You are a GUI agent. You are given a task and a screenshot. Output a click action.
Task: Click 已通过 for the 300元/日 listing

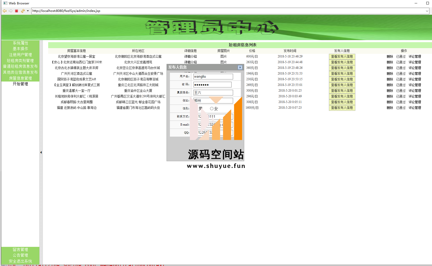(401, 91)
